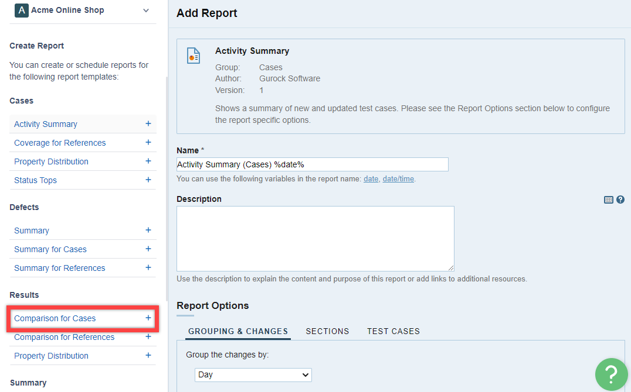This screenshot has width=631, height=392.
Task: Click the description help question mark icon
Action: (x=620, y=200)
